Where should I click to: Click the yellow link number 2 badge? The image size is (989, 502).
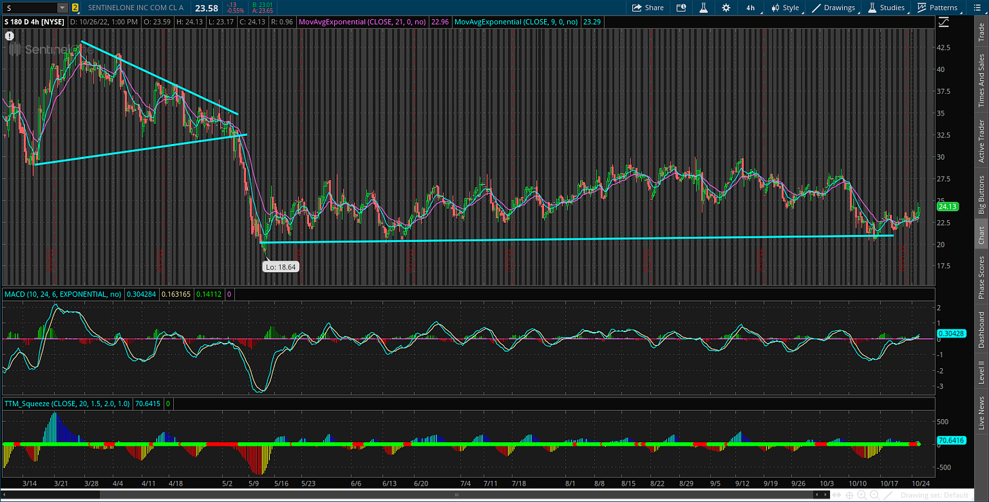tap(75, 8)
